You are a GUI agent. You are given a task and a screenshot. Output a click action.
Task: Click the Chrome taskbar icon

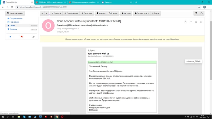(x=57, y=117)
